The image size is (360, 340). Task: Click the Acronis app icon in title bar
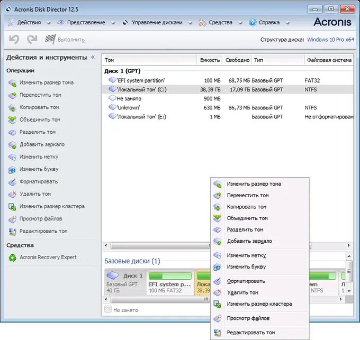[x=8, y=10]
